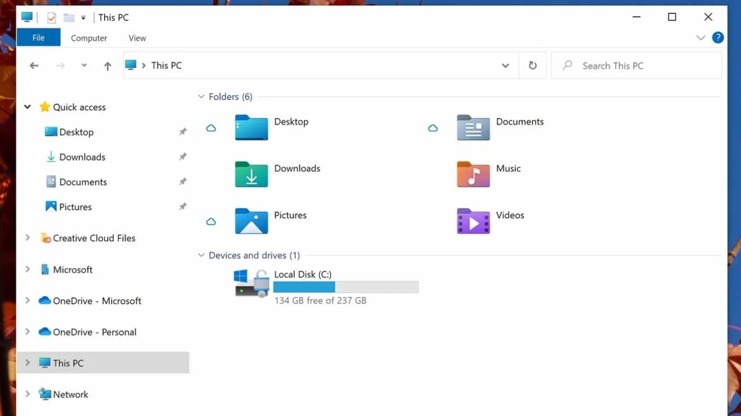Unpin Downloads from Quick access

182,157
